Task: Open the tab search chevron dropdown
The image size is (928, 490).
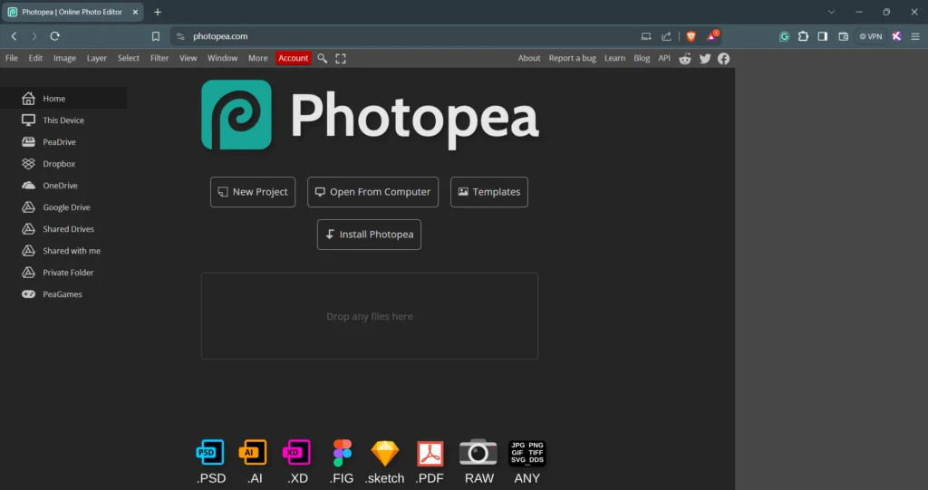Action: [832, 12]
